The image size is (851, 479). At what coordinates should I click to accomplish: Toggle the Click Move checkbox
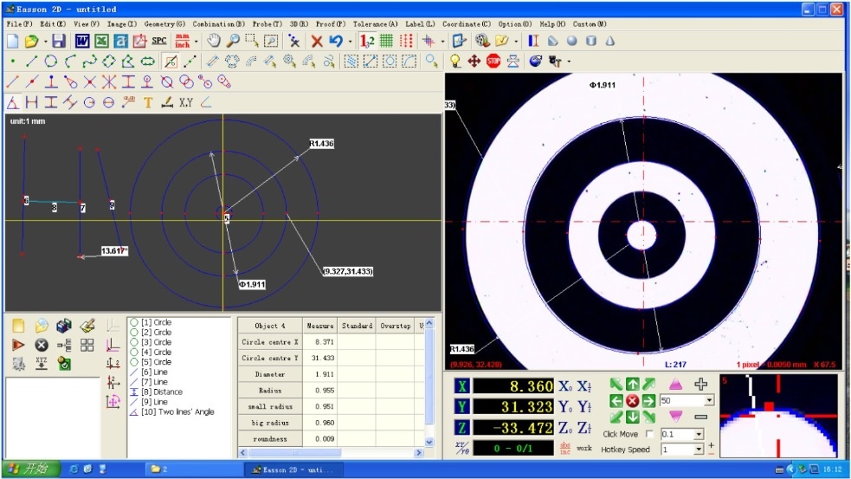[x=649, y=434]
